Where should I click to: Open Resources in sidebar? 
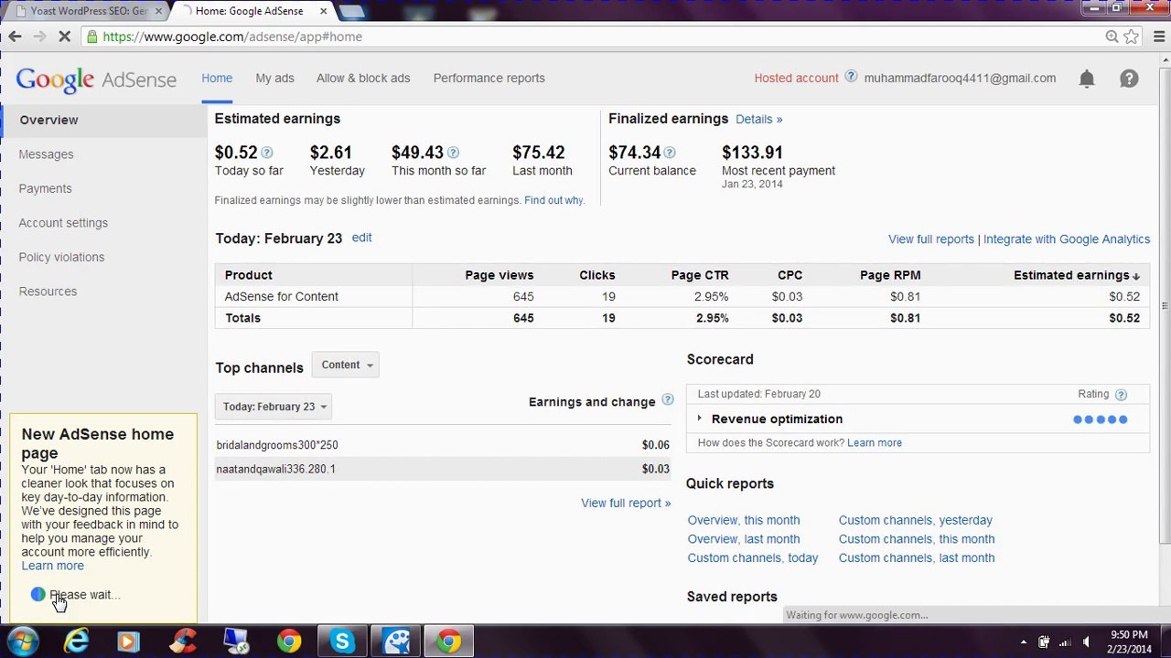48,292
